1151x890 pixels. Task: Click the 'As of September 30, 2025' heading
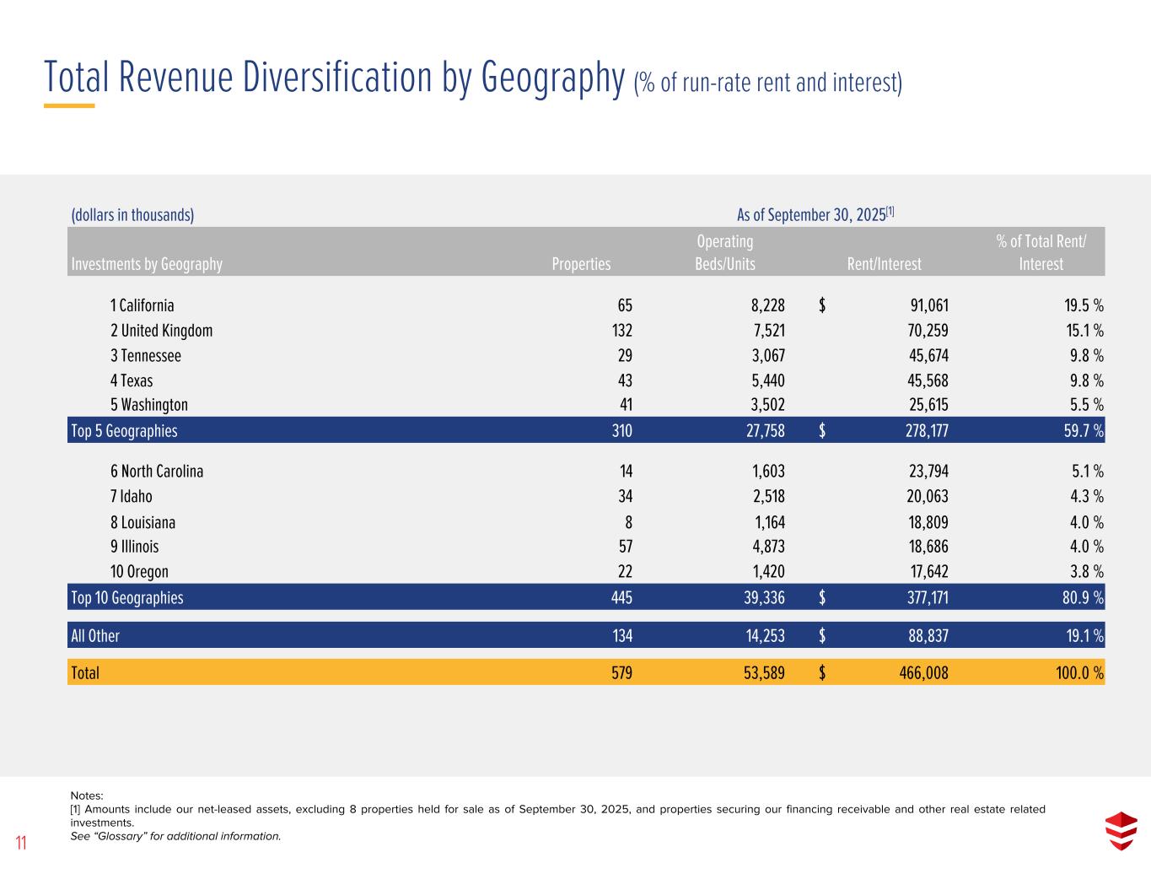815,214
